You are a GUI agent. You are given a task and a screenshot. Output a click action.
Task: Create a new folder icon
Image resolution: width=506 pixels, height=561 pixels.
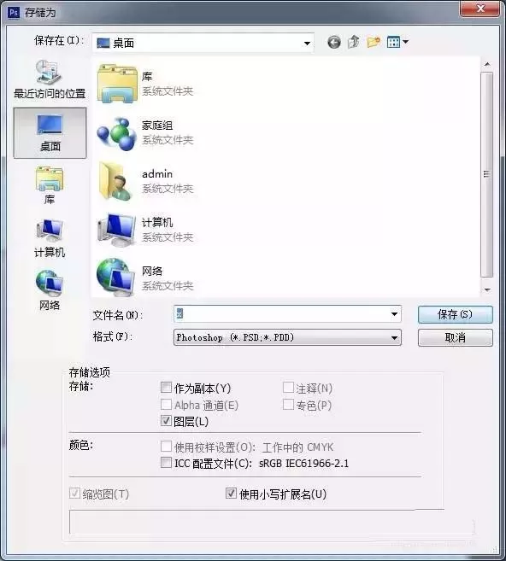point(374,42)
